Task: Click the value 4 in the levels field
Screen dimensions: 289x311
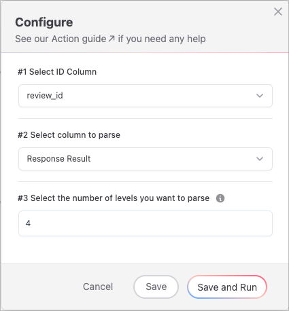Action: pyautogui.click(x=28, y=223)
